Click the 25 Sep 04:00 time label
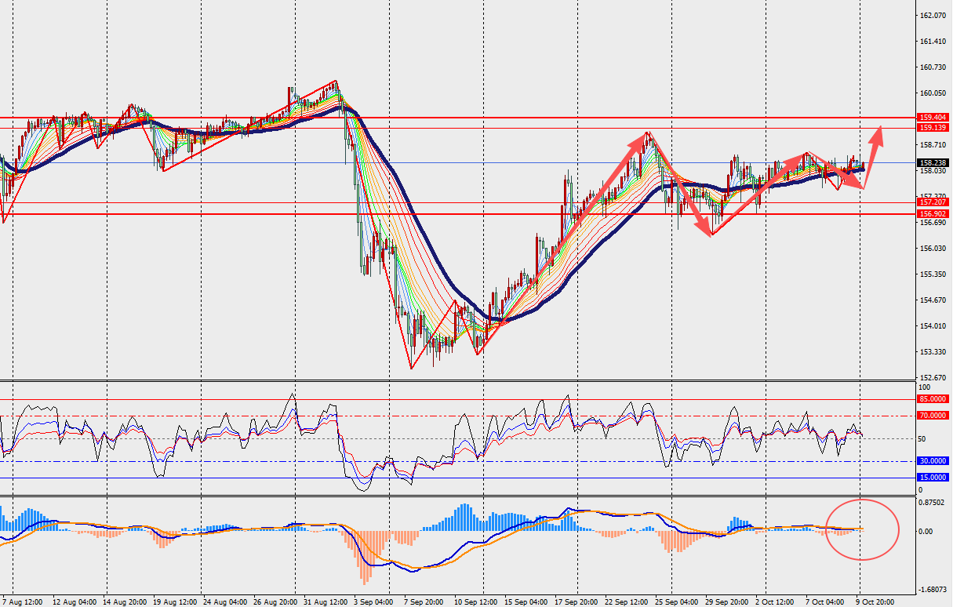 tap(675, 602)
